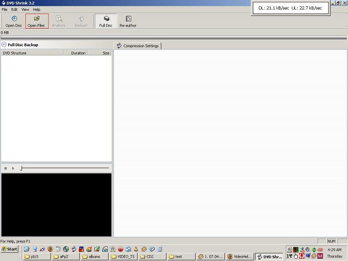The height and width of the screenshot is (261, 348).
Task: Click the 0 MB size label
Action: (5, 33)
